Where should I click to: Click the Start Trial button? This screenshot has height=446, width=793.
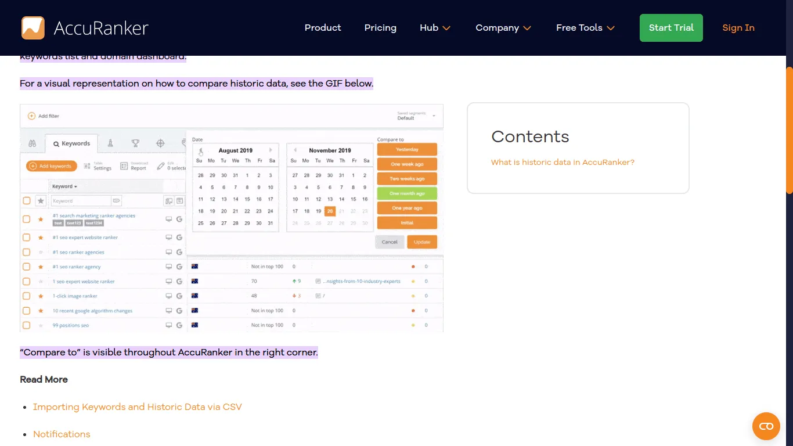pyautogui.click(x=671, y=27)
